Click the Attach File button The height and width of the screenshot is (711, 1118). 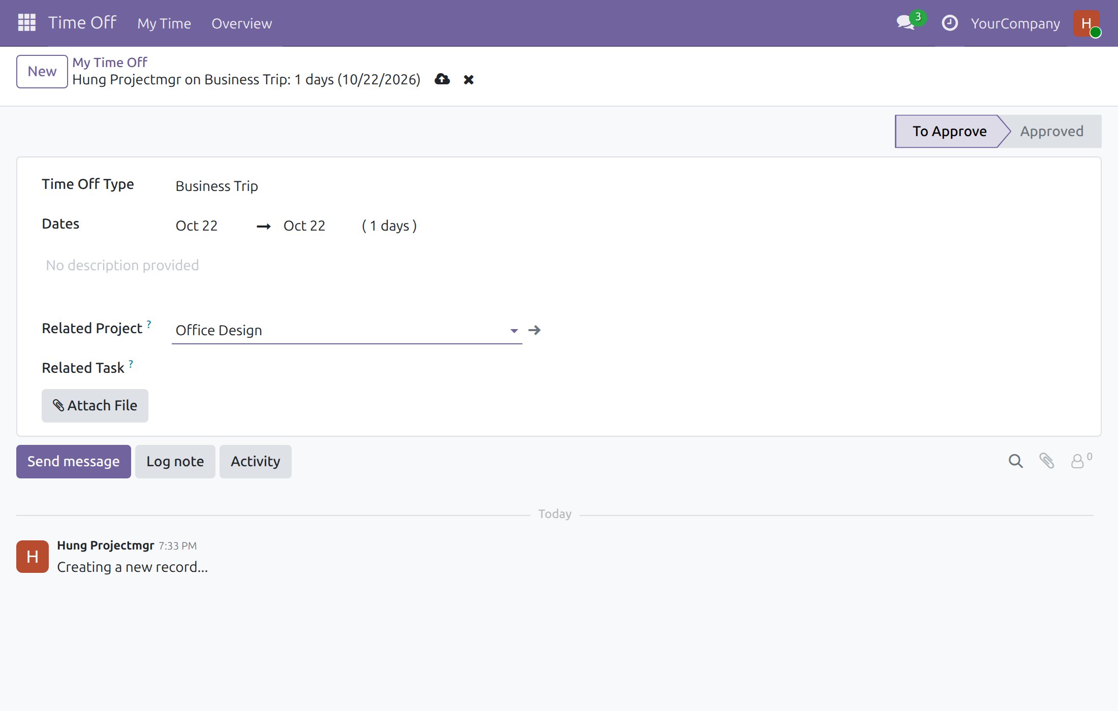point(95,406)
